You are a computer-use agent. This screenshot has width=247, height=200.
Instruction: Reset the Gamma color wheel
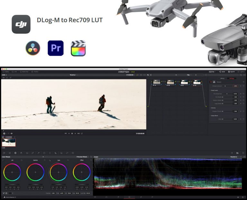[x=45, y=160]
